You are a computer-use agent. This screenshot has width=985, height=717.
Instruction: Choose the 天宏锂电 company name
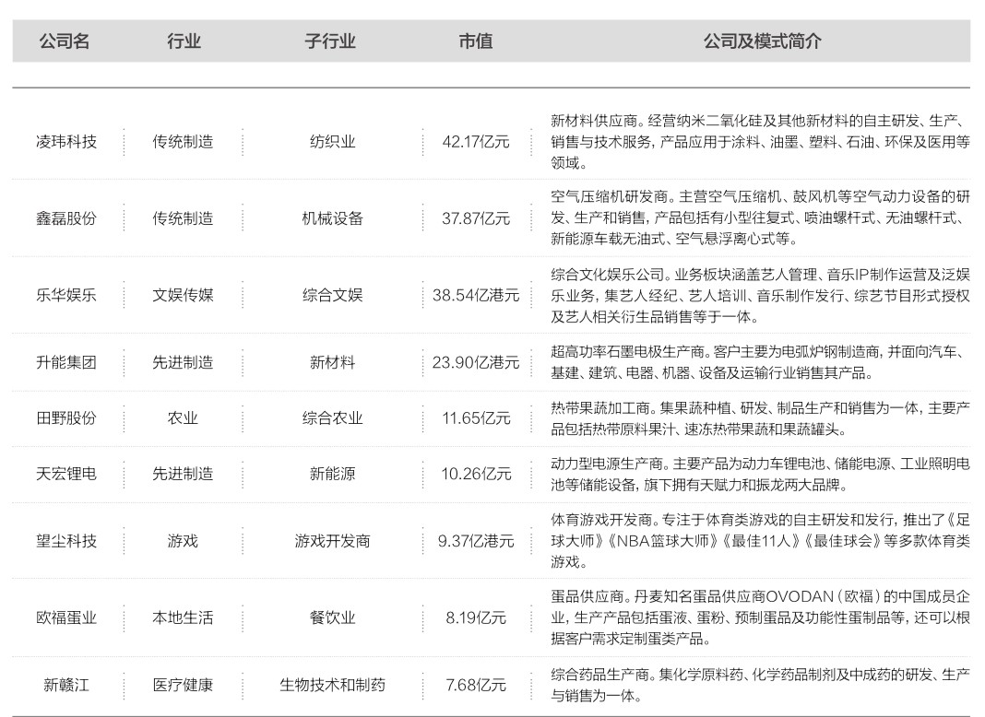65,474
